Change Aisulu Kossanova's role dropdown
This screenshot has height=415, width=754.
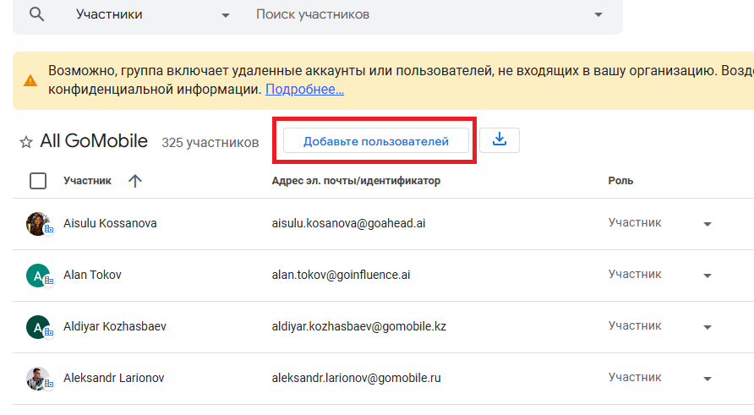pyautogui.click(x=708, y=224)
